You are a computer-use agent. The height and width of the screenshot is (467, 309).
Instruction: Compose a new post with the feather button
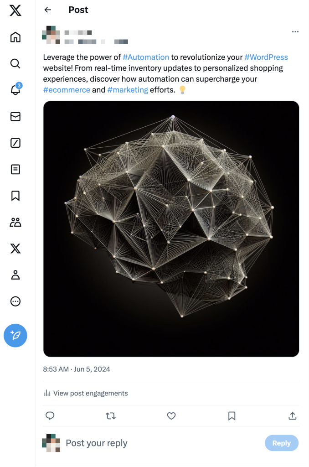click(x=15, y=335)
